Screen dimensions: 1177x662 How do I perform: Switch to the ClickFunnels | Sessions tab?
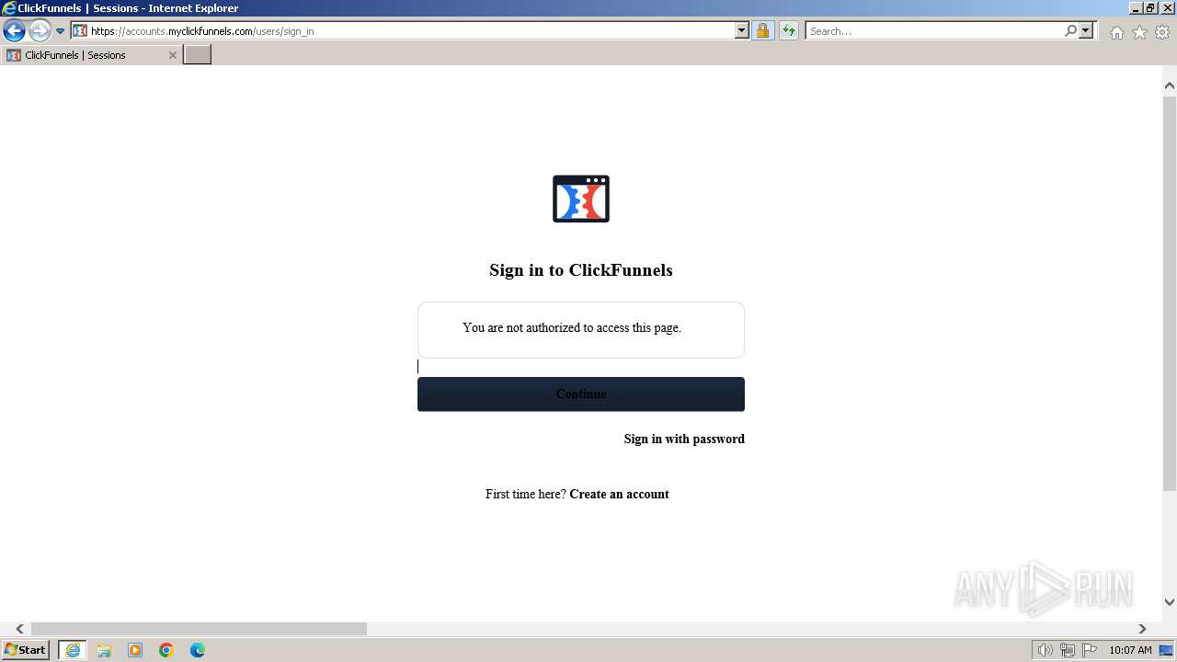tap(91, 55)
